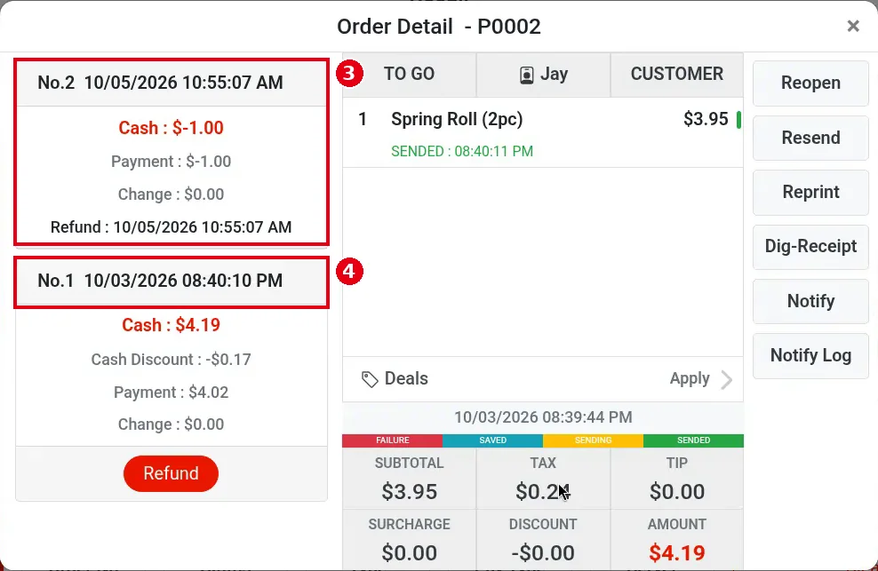Click the TIP $0.00 cell
Screen dimensions: 878x571
click(677, 479)
